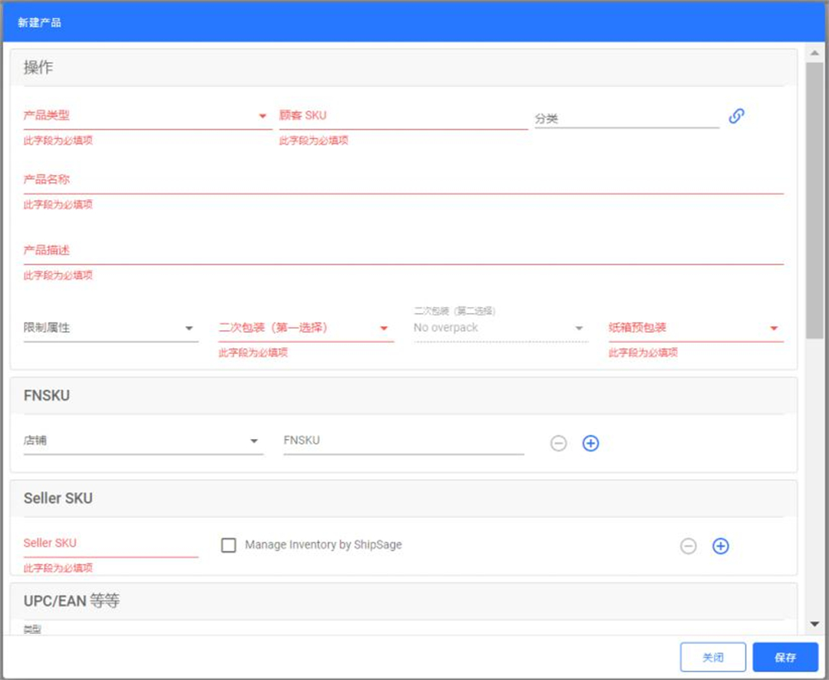Click the vertical scrollbar thumb

pyautogui.click(x=814, y=200)
